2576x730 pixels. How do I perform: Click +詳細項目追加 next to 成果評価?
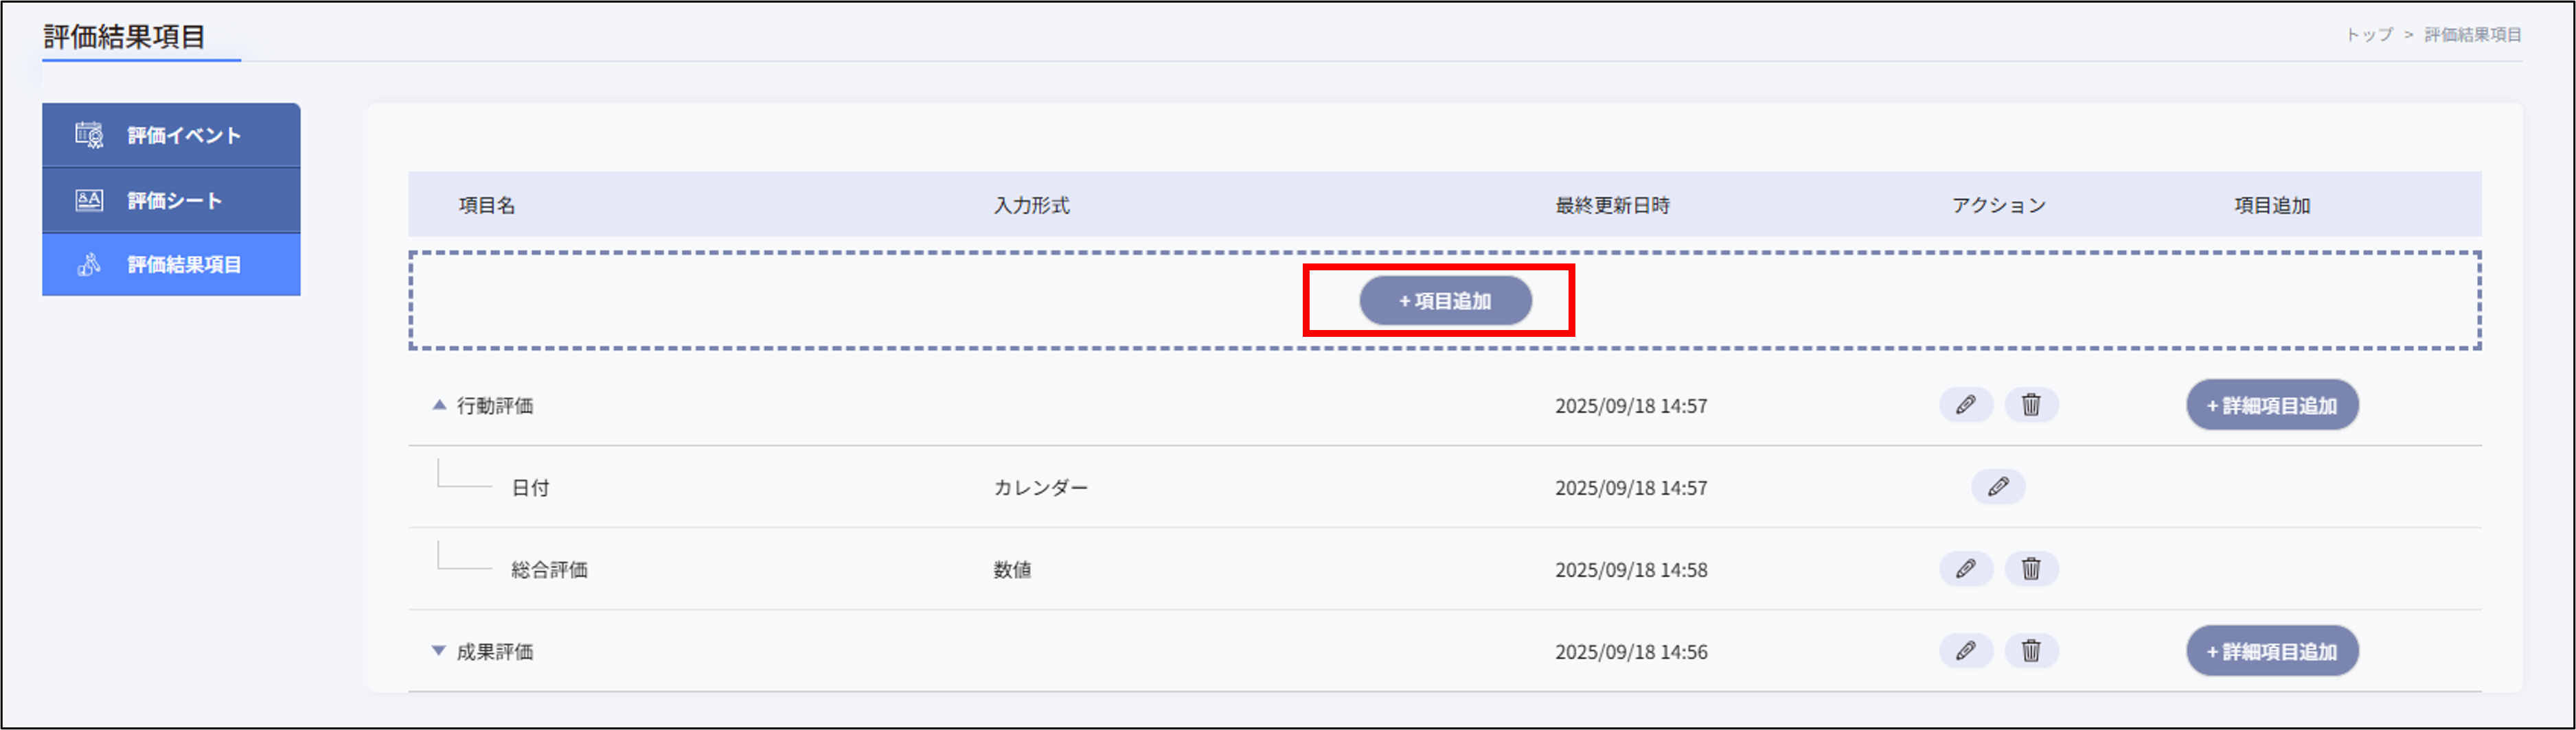click(x=2272, y=651)
